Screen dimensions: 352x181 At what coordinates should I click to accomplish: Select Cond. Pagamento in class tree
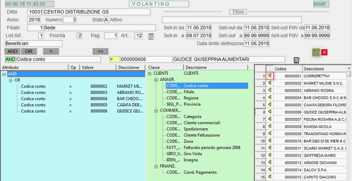point(200,172)
